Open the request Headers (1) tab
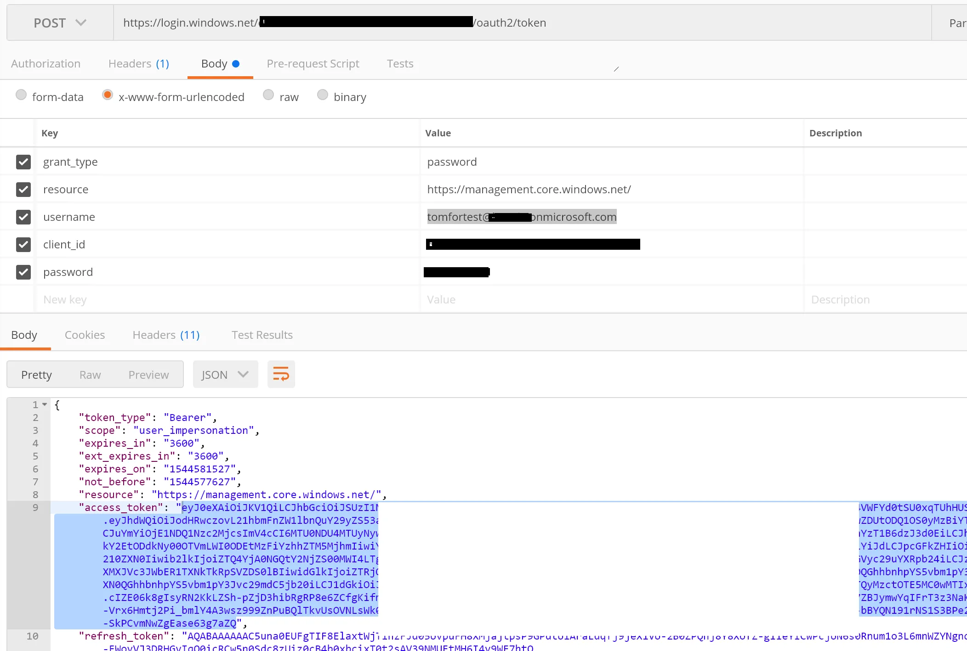Screen dimensions: 967x651 point(138,63)
